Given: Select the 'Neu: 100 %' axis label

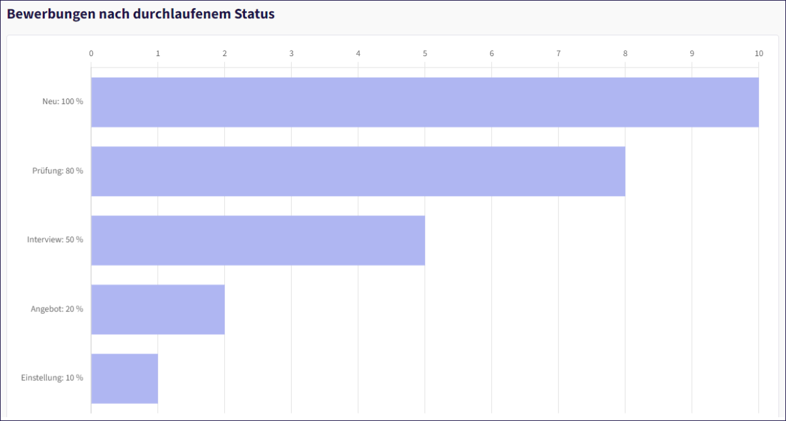Looking at the screenshot, I should (x=63, y=102).
